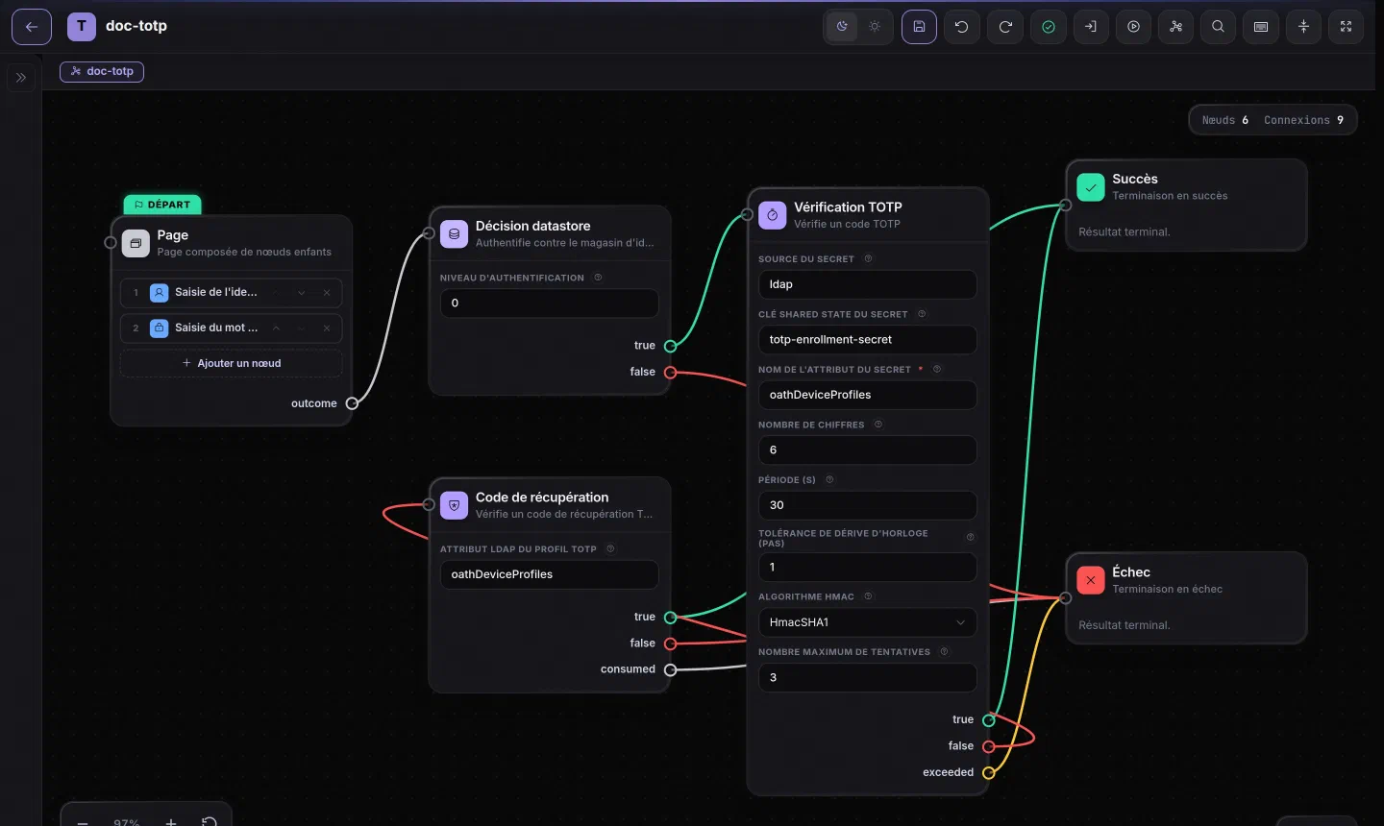Show help for Clé shared state du secret
This screenshot has height=826, width=1384.
pos(922,314)
